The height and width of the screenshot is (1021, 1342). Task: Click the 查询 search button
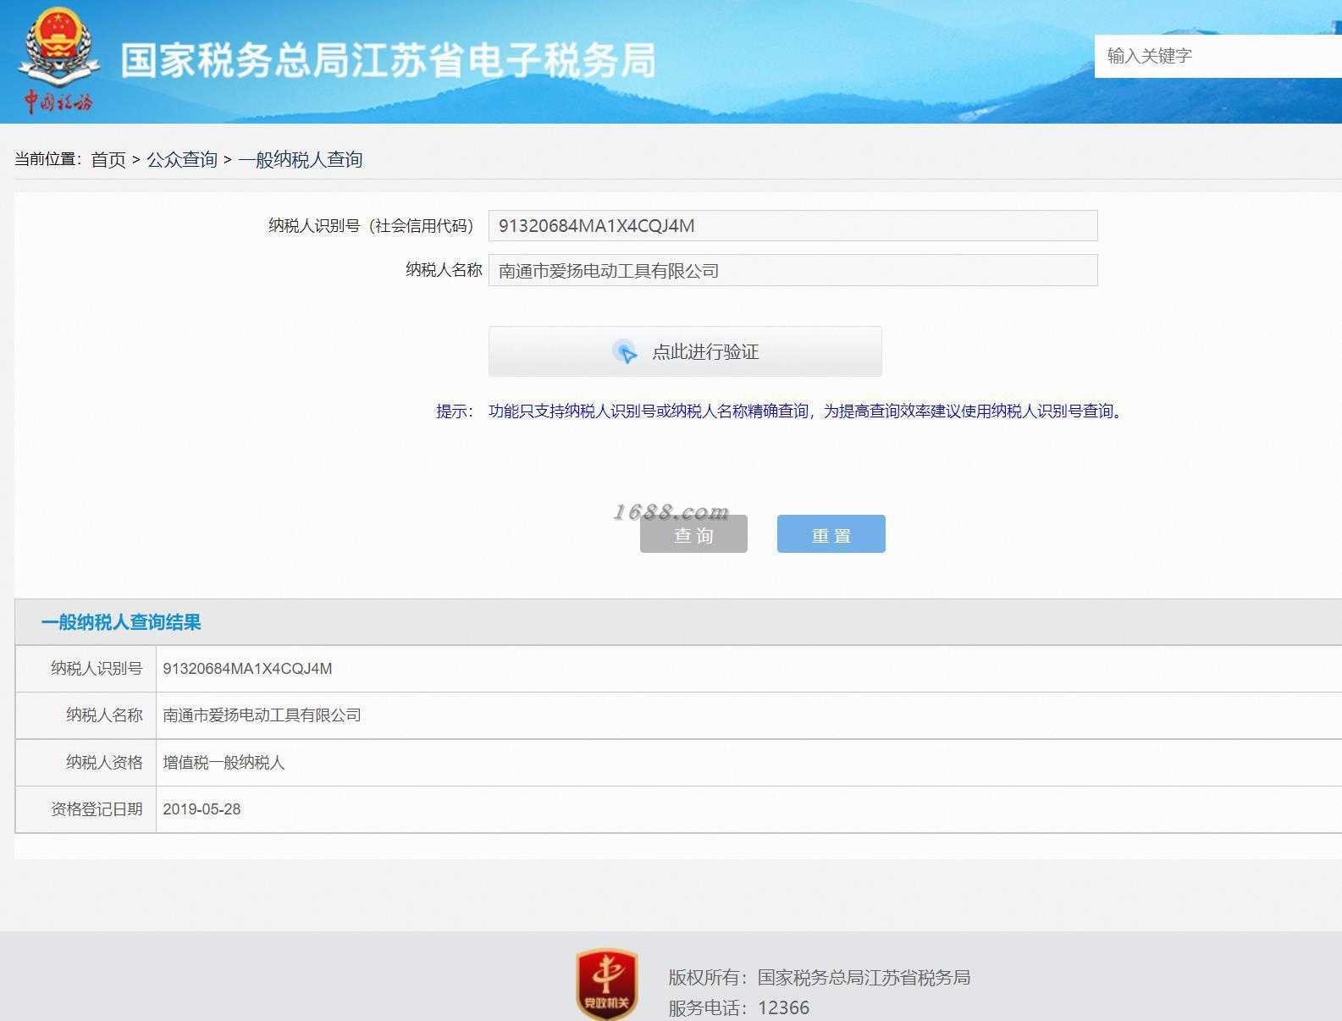(693, 534)
